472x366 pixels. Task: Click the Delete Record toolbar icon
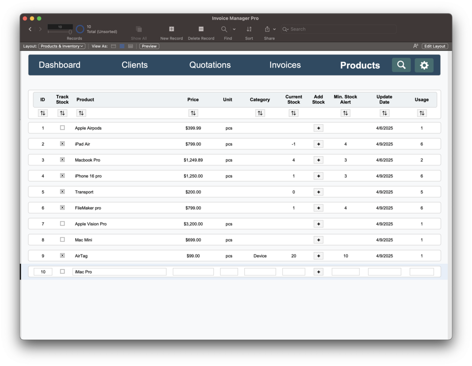click(201, 29)
